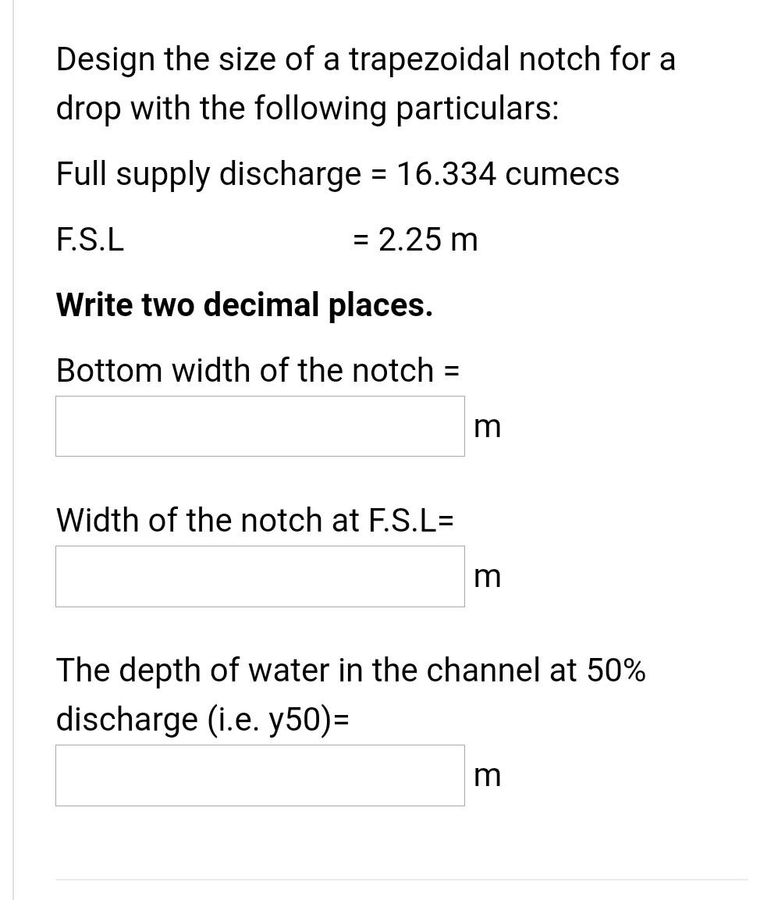Click the Width of the notch at F.S.L input field
Image resolution: width=778 pixels, height=900 pixels.
point(259,575)
